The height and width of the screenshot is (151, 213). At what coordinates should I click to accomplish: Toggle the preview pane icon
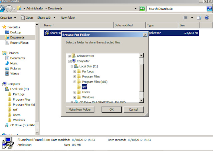tap(199, 18)
